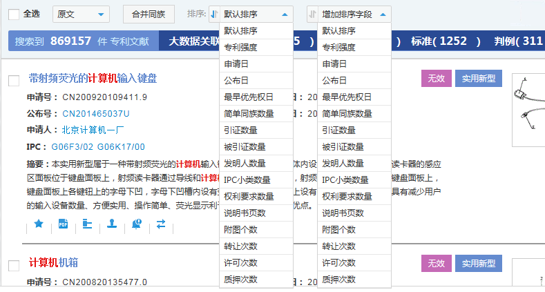545x292 pixels.
Task: Open the 原文 language dropdown
Action: click(x=80, y=14)
